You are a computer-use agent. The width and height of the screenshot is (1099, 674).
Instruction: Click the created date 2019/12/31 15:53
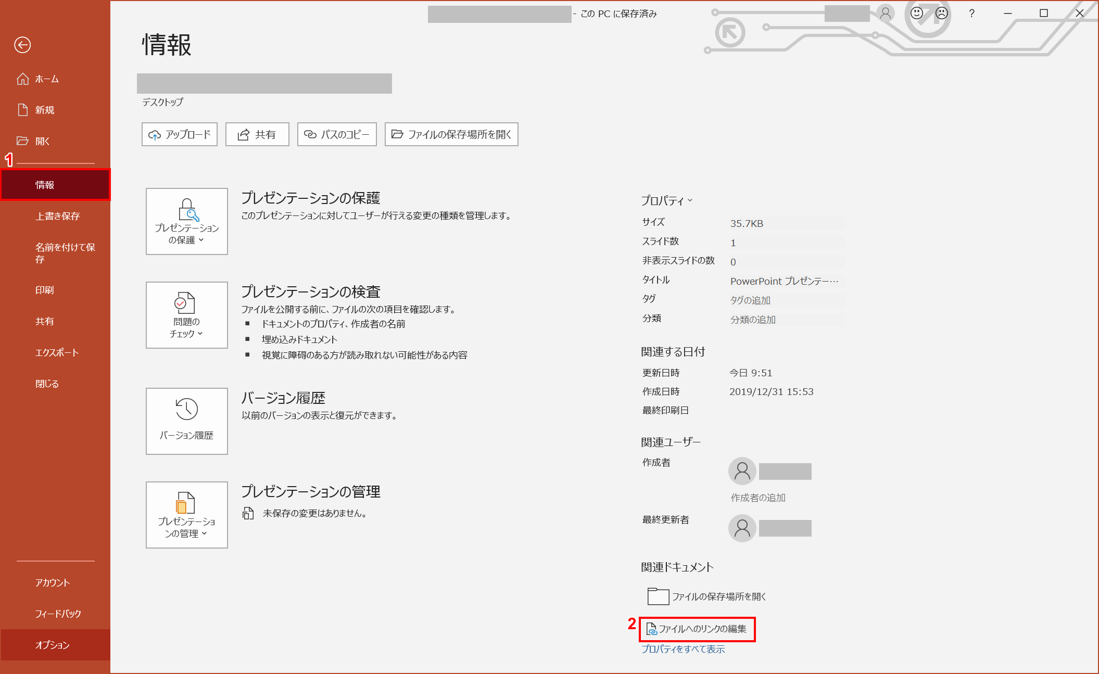click(x=771, y=391)
